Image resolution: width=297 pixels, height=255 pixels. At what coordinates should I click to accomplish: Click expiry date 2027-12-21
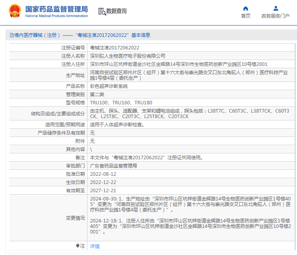pos(103,191)
